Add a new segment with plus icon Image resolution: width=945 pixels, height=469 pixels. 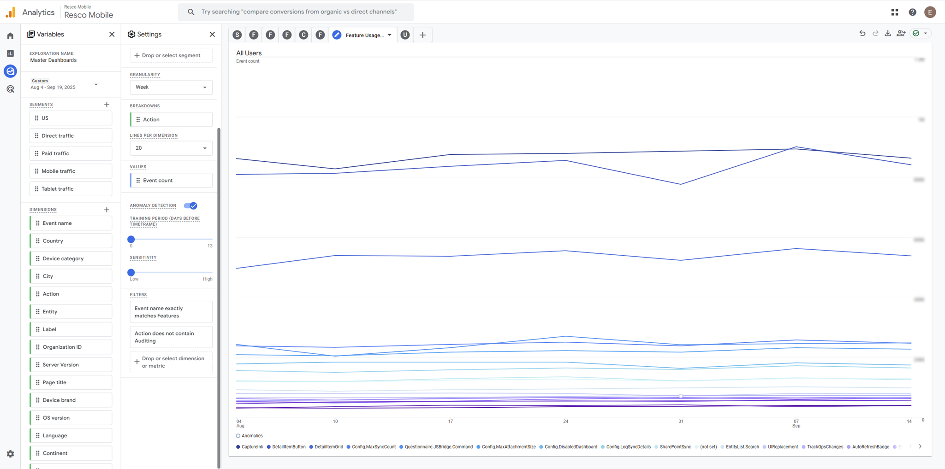(107, 105)
